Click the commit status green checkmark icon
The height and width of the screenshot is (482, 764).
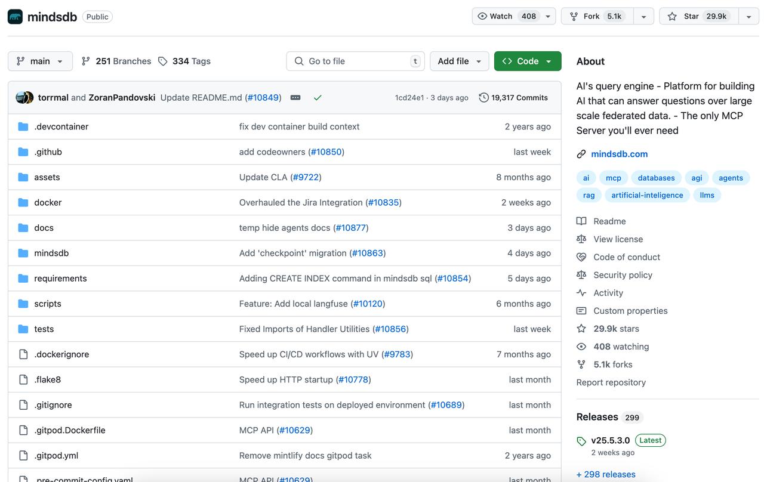(318, 98)
